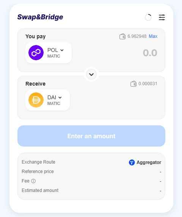Click the Enter an amount button
Image resolution: width=182 pixels, height=217 pixels.
[91, 136]
